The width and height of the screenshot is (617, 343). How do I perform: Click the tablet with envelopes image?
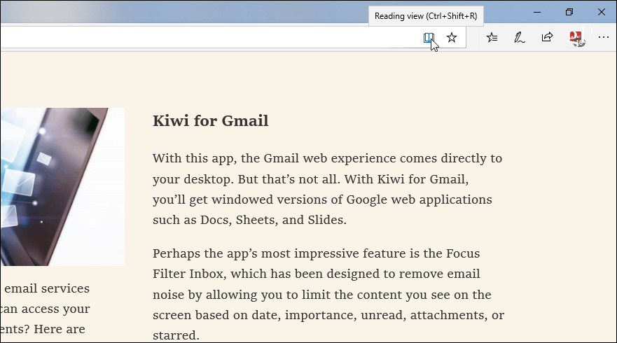pos(62,187)
